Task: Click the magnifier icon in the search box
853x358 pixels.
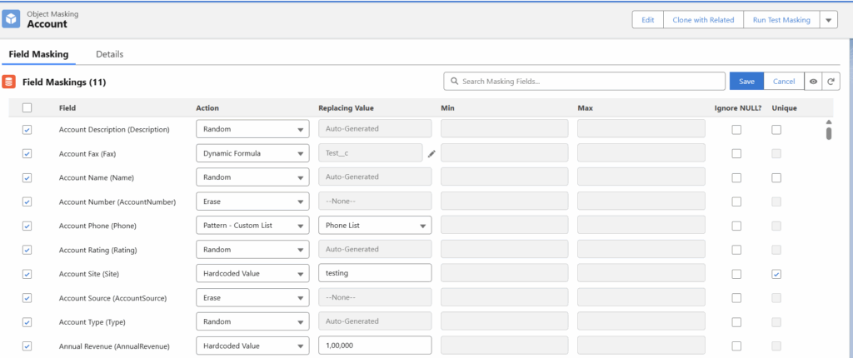Action: click(454, 82)
